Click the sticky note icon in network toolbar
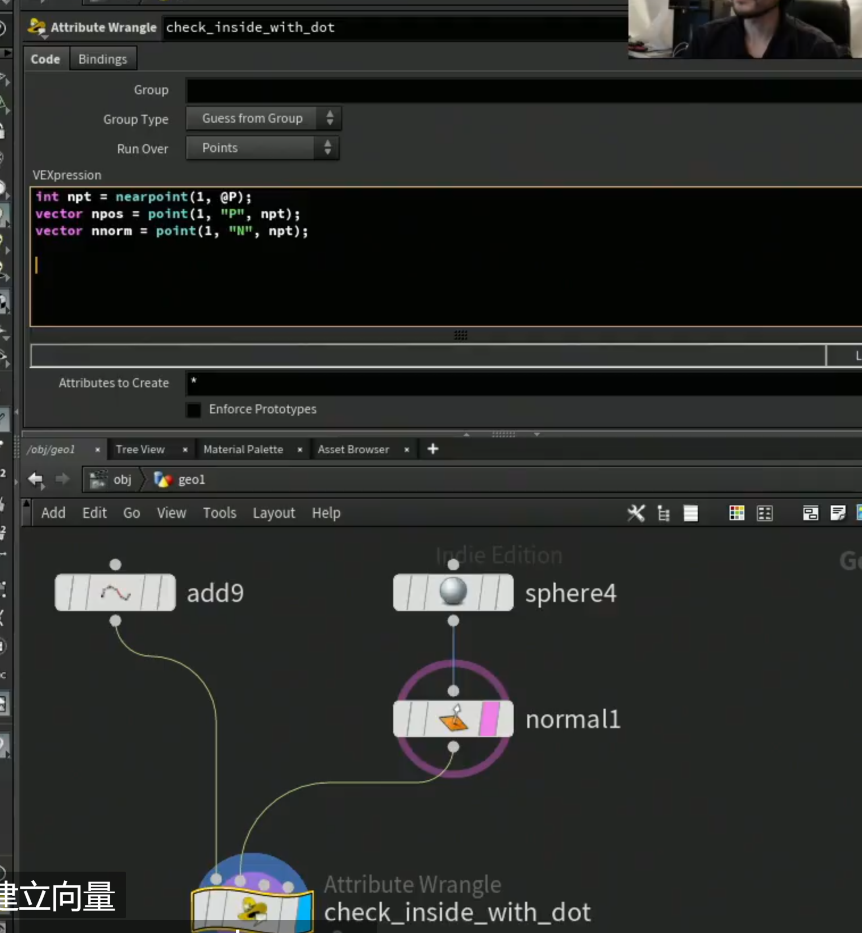Viewport: 862px width, 933px height. pyautogui.click(x=838, y=513)
